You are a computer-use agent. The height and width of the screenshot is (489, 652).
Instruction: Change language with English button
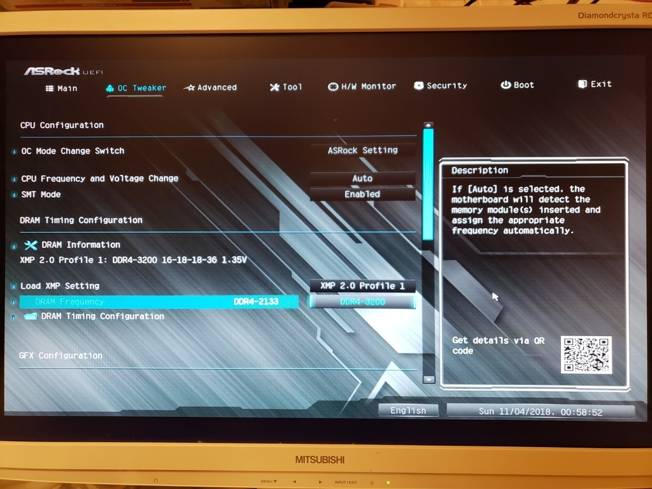[408, 411]
